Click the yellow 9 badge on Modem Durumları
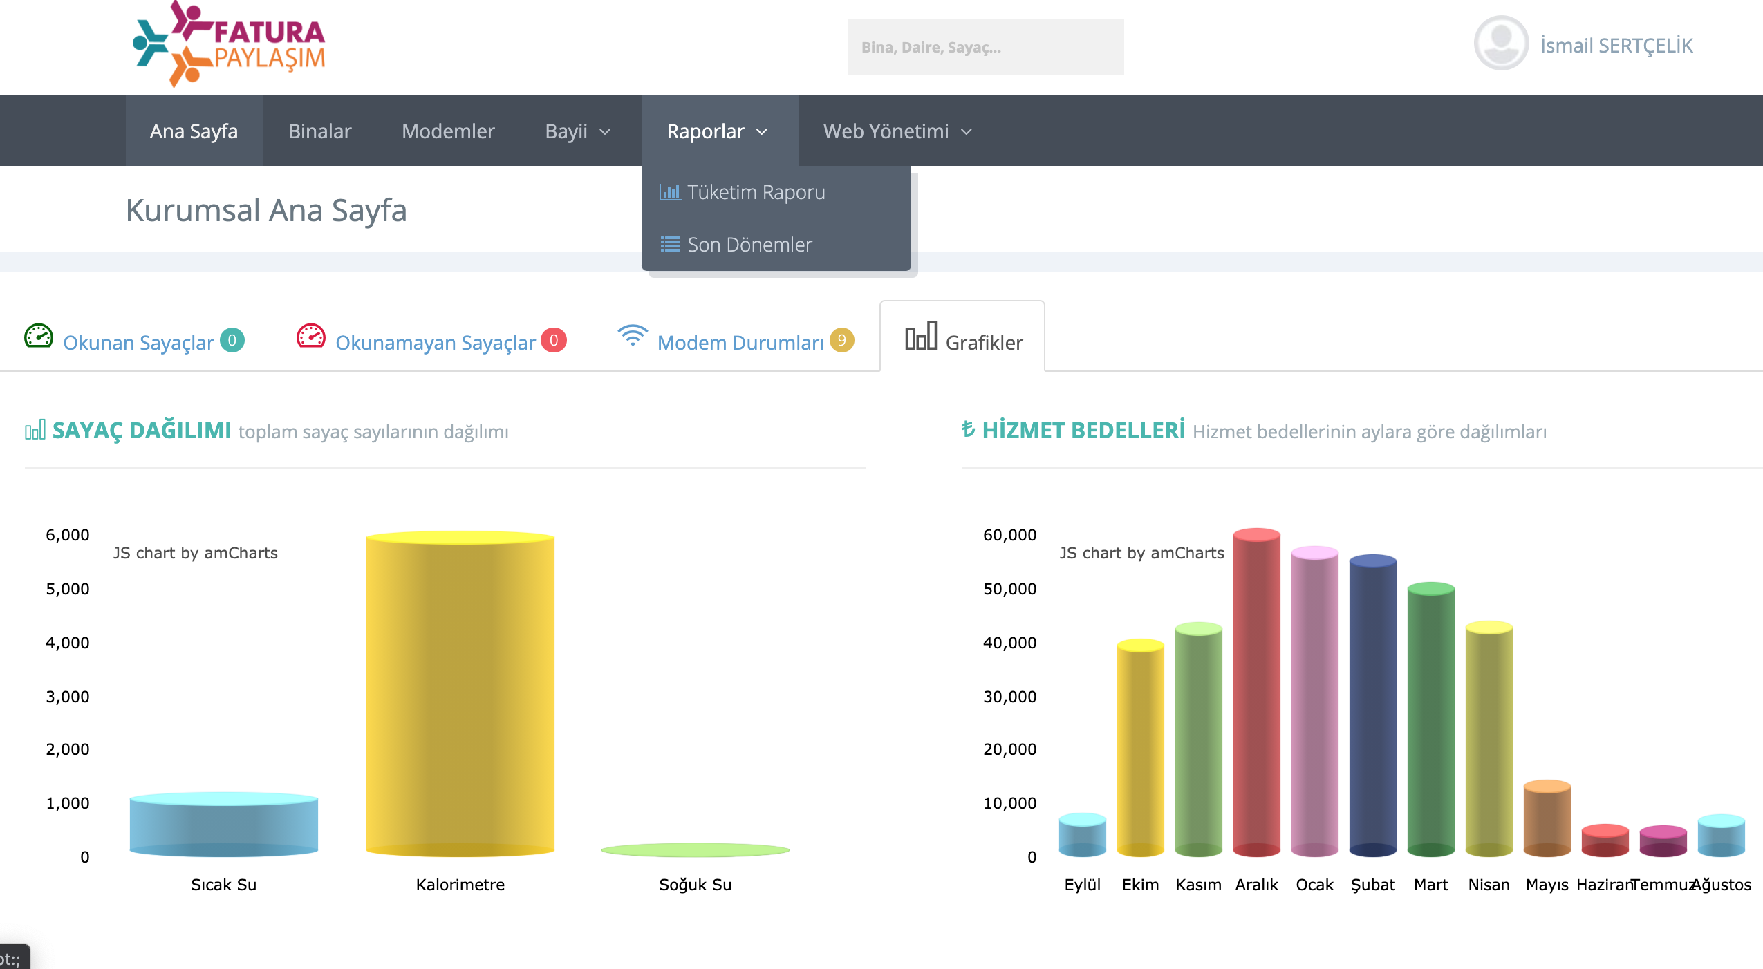Image resolution: width=1763 pixels, height=969 pixels. pyautogui.click(x=841, y=340)
